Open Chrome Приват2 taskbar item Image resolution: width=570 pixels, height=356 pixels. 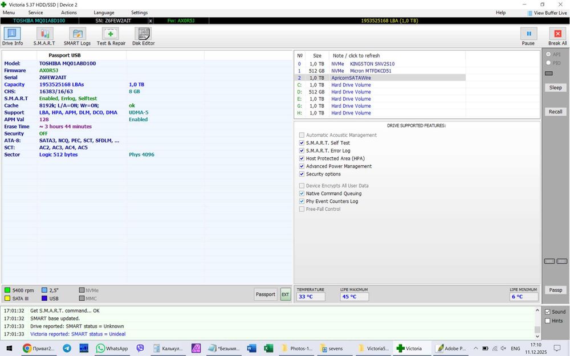38,349
